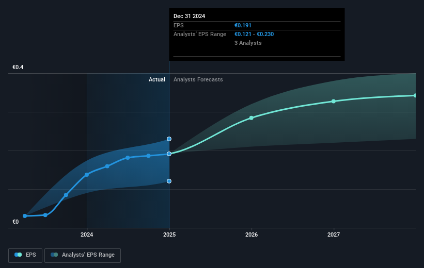Toggle the EPS legend button

click(x=25, y=255)
